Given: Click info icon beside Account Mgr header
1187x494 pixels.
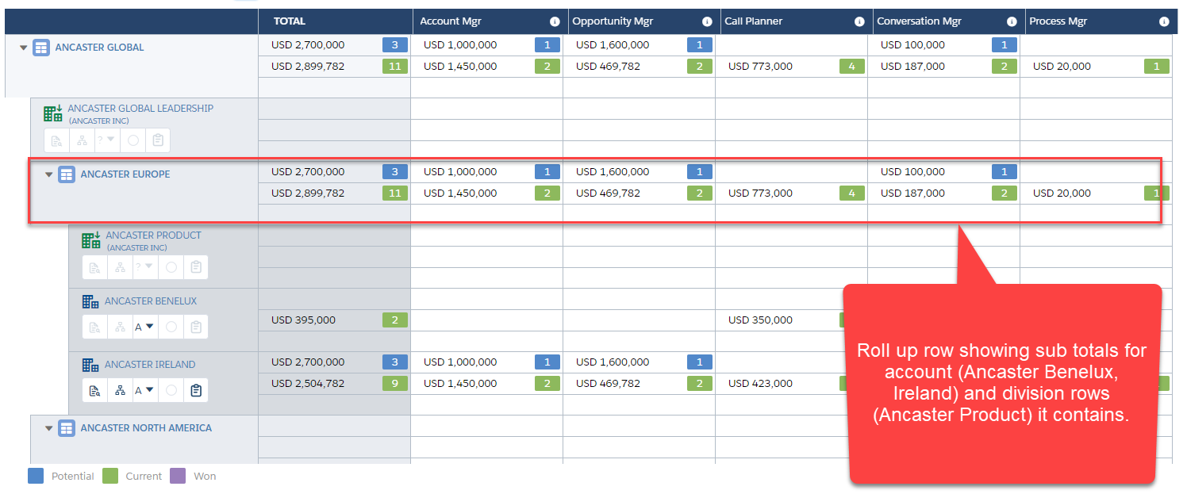Looking at the screenshot, I should click(x=555, y=21).
